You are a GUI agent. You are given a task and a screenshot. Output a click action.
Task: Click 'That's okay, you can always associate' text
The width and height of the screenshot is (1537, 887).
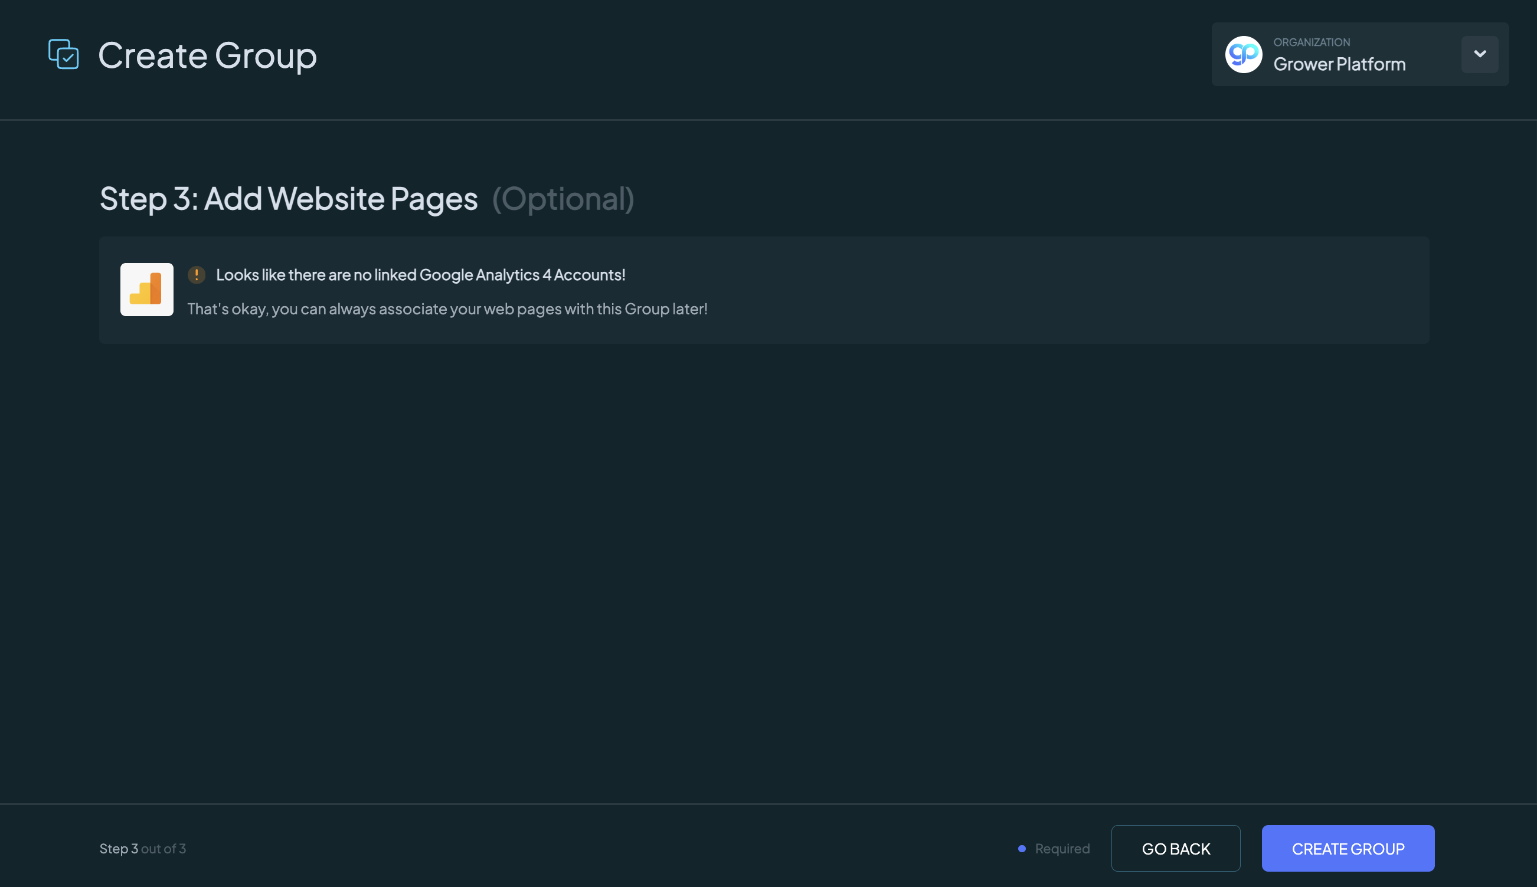tap(447, 309)
